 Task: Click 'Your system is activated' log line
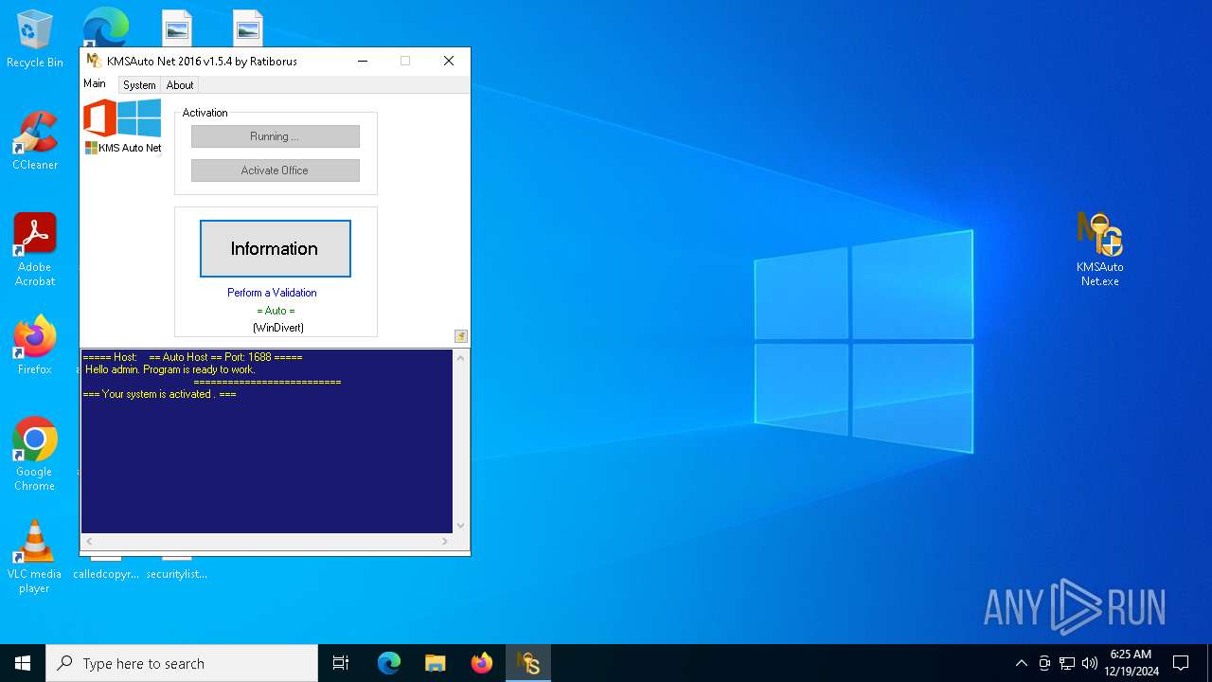point(160,394)
